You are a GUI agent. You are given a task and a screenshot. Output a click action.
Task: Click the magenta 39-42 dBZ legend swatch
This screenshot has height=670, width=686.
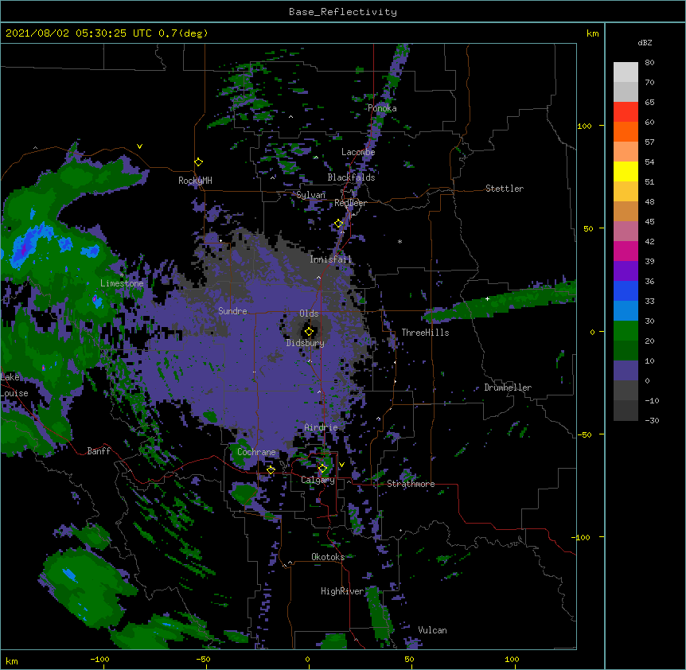(626, 251)
